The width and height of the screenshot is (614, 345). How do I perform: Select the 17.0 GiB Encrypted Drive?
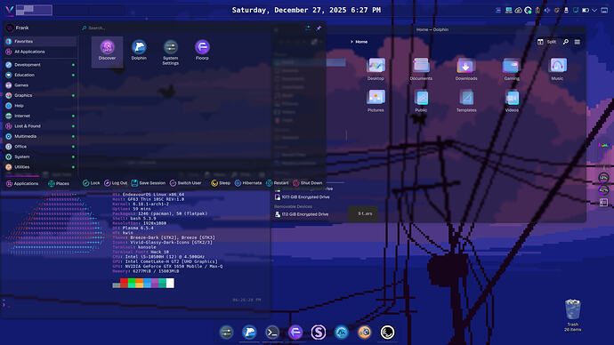point(302,214)
